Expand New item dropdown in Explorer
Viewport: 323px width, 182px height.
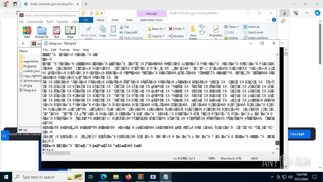202,27
